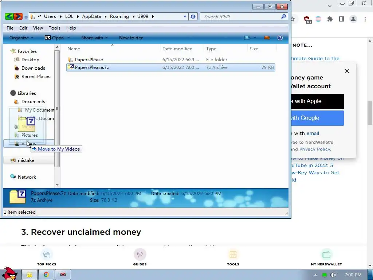Open the View menu
This screenshot has height=280, width=373.
(38, 28)
